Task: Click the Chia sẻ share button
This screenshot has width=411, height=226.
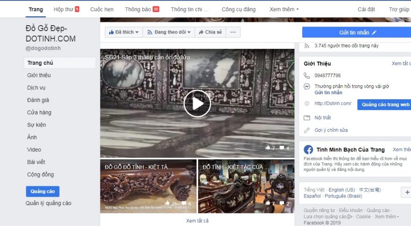Action: pos(210,32)
